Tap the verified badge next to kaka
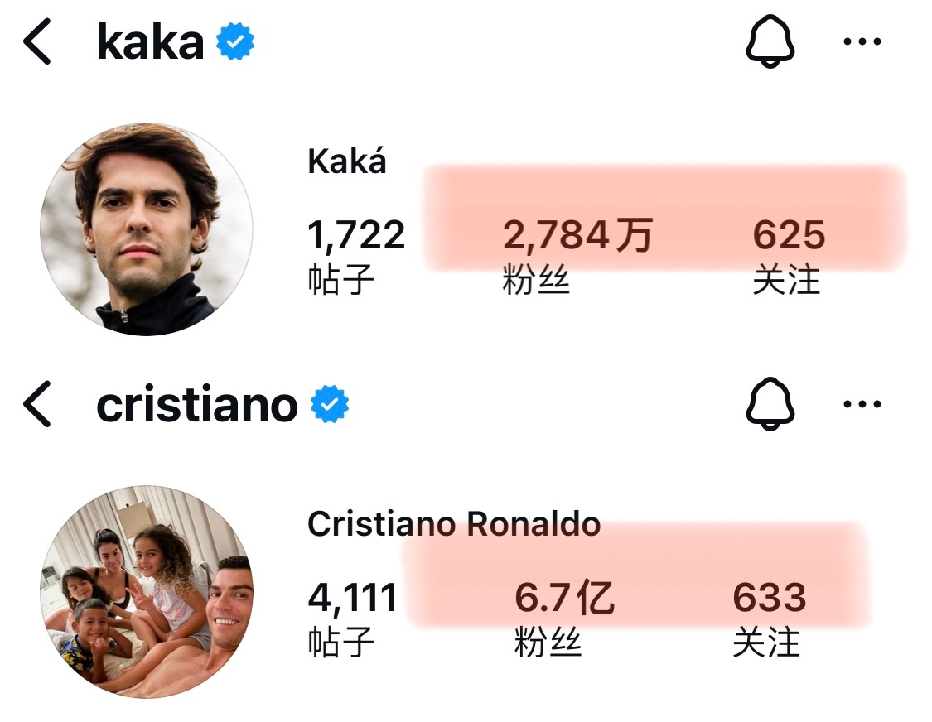Viewport: 932px width, 722px height. point(234,41)
